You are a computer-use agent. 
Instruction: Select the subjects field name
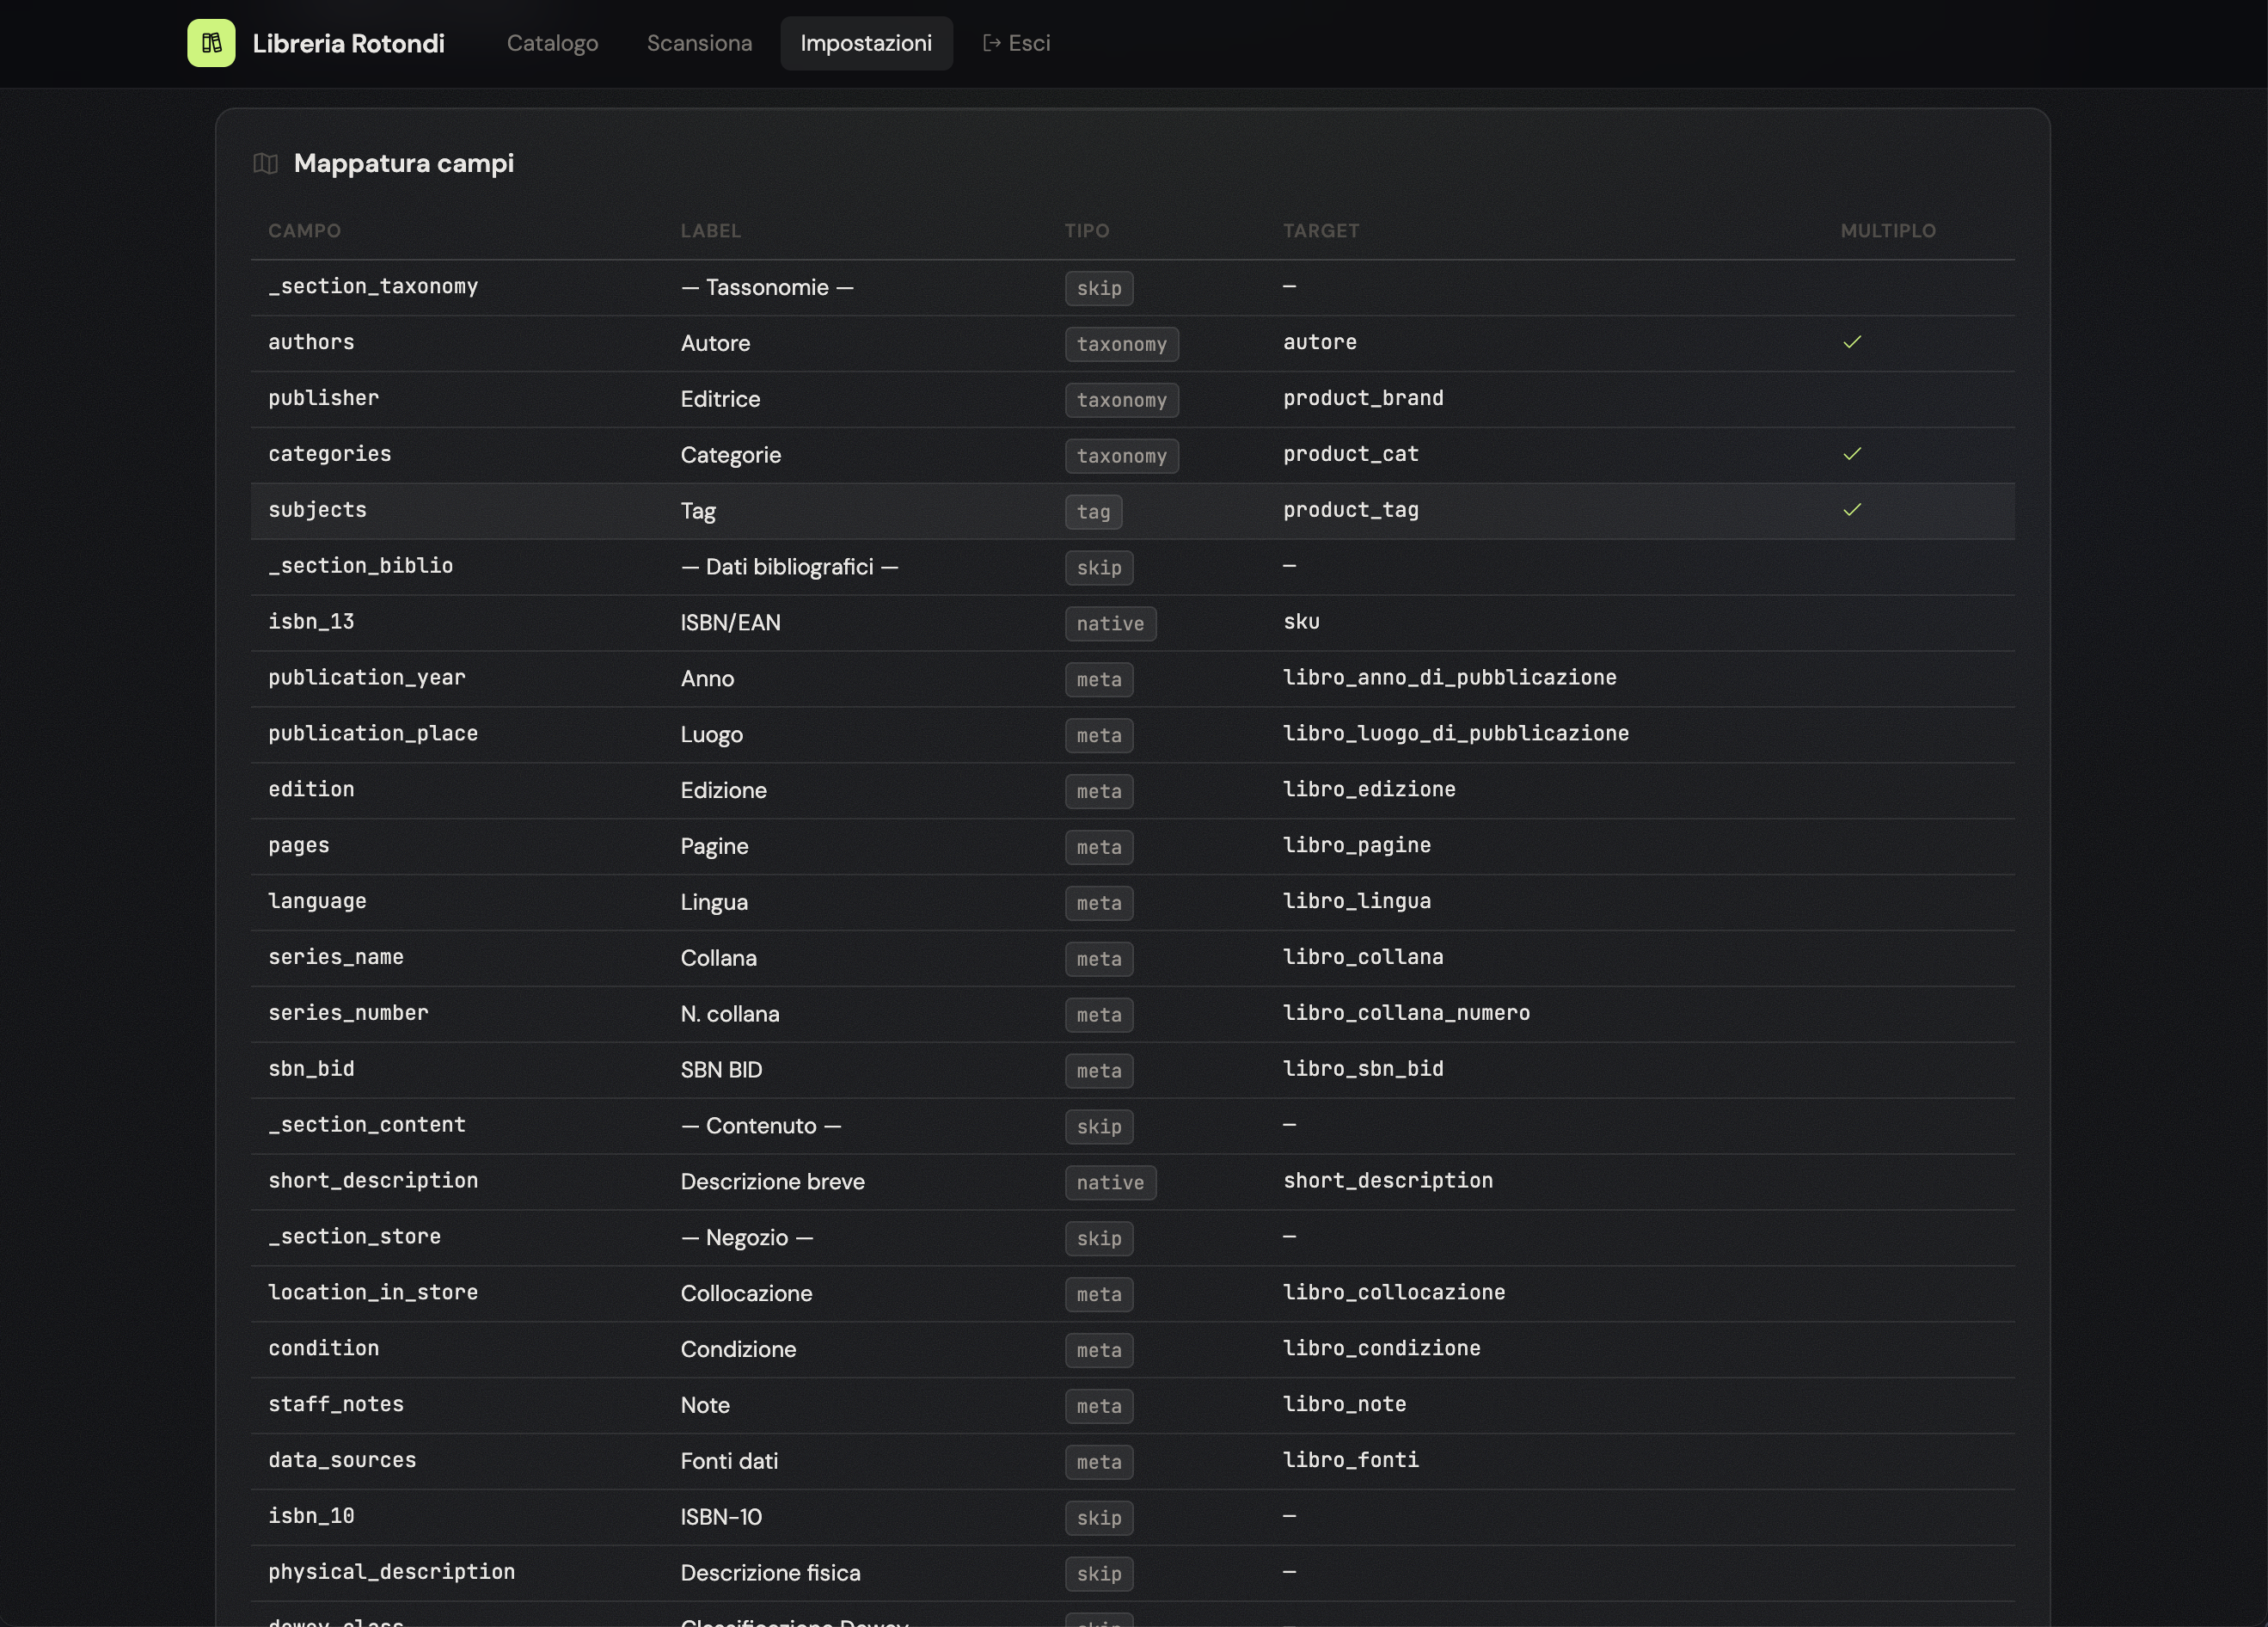(317, 510)
